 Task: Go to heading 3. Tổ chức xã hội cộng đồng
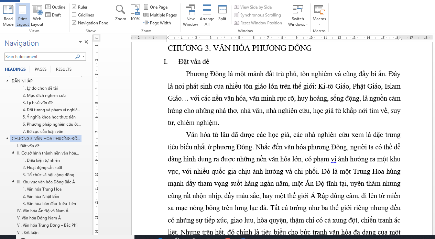pyautogui.click(x=48, y=175)
